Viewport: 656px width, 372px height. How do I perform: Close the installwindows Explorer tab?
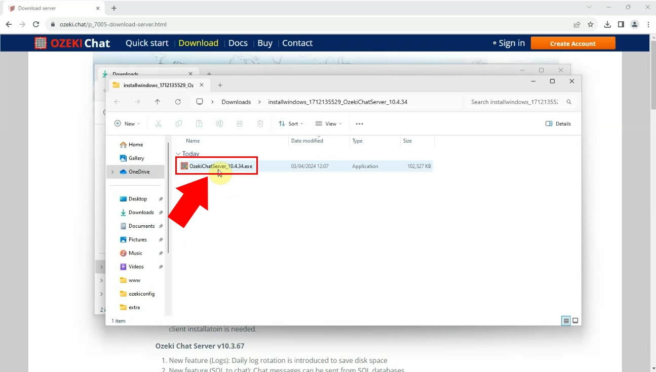point(202,85)
